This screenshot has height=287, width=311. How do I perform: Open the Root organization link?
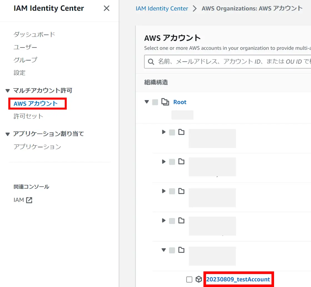(x=180, y=102)
